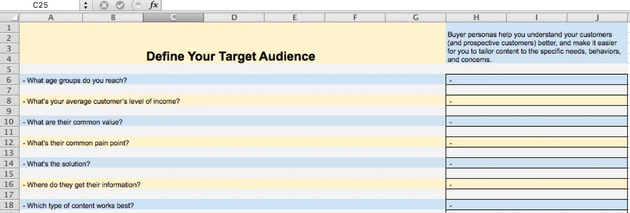
Task: Click 'What age groups do you reach?' cell
Action: pos(233,80)
